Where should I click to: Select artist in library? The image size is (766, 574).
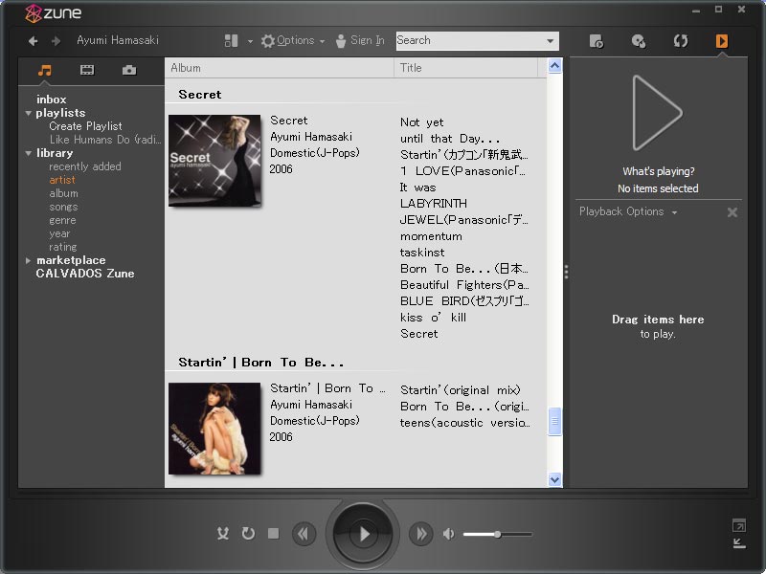point(62,180)
